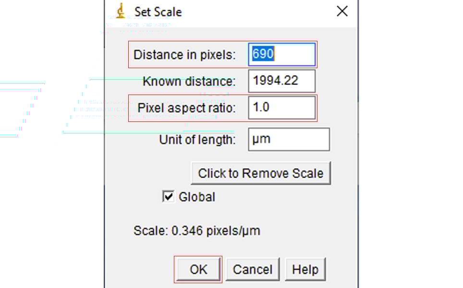The height and width of the screenshot is (288, 463).
Task: Select the Pixel aspect ratio field
Action: point(281,108)
